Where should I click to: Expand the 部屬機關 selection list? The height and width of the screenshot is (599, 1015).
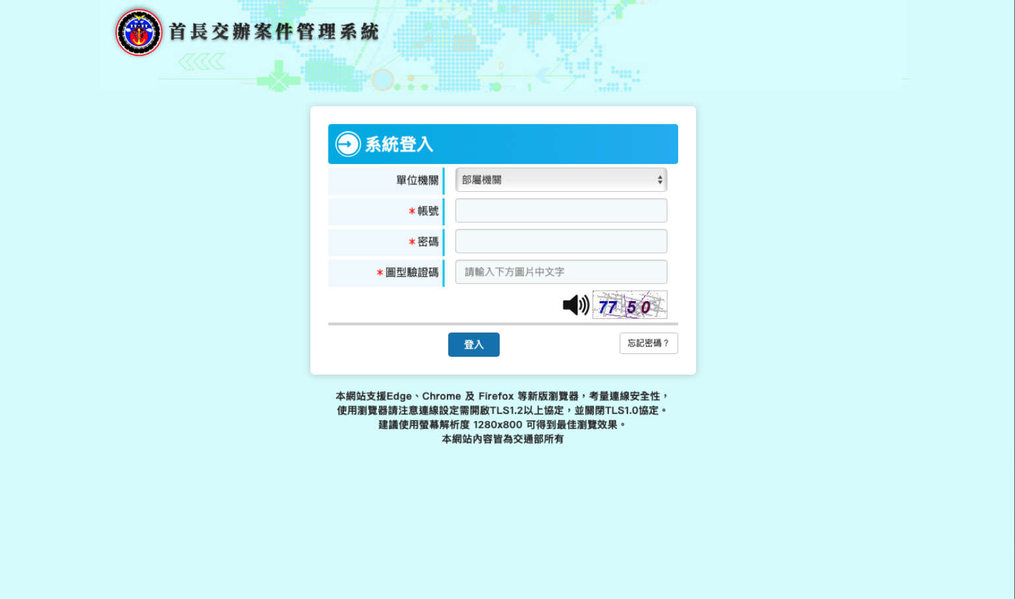(560, 179)
